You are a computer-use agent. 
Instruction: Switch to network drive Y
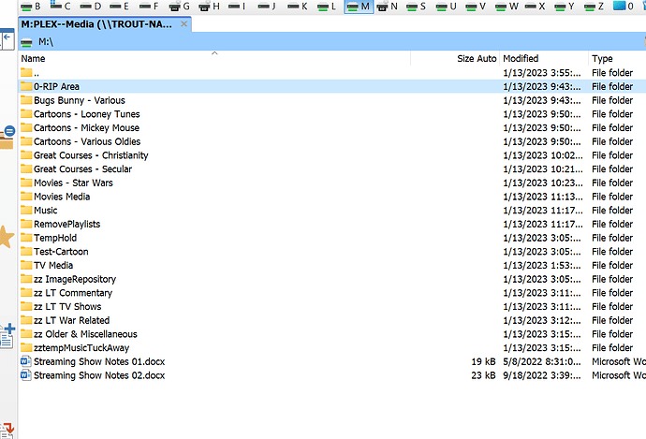pyautogui.click(x=565, y=7)
